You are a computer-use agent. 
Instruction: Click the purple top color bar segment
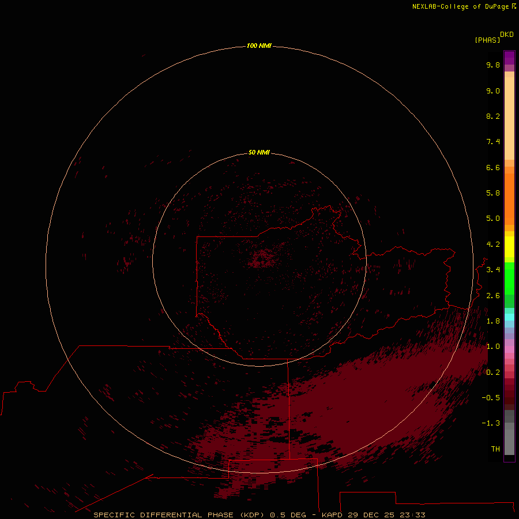click(x=509, y=58)
